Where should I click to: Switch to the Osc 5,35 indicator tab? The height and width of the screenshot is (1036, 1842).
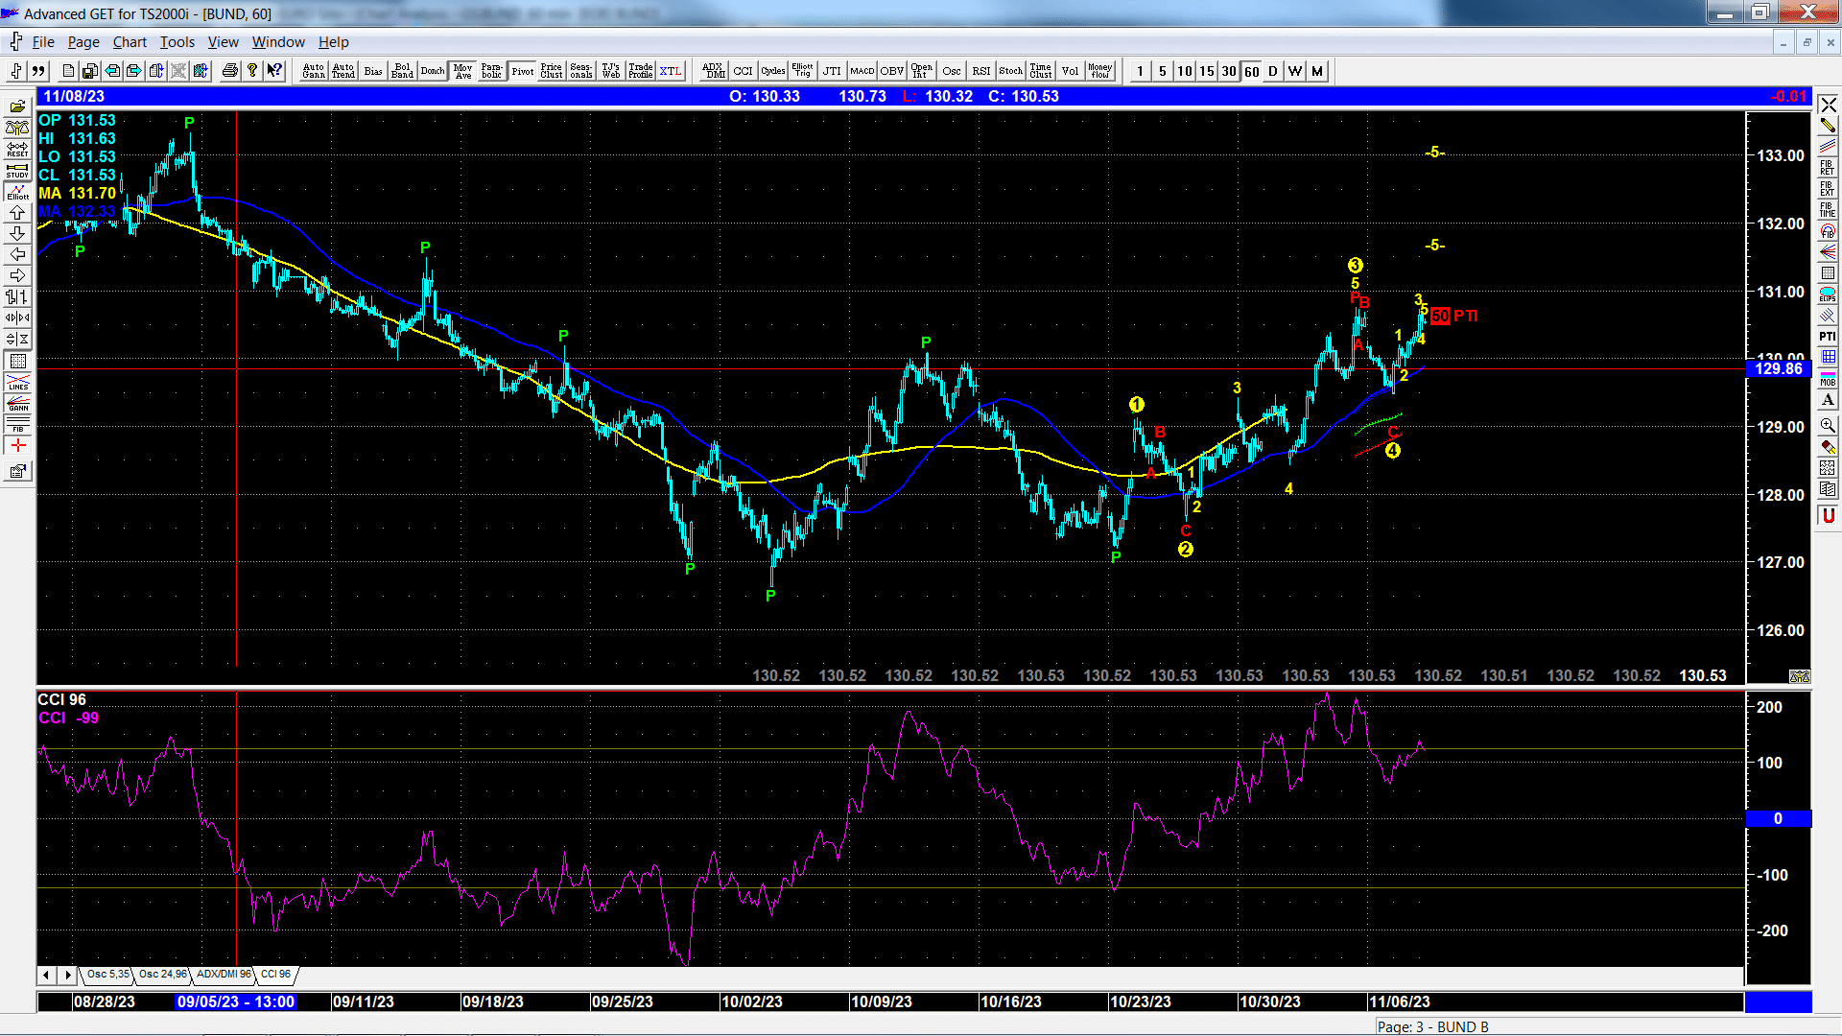107,975
